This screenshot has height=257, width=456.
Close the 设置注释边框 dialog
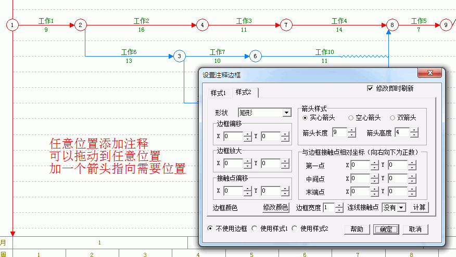430,73
